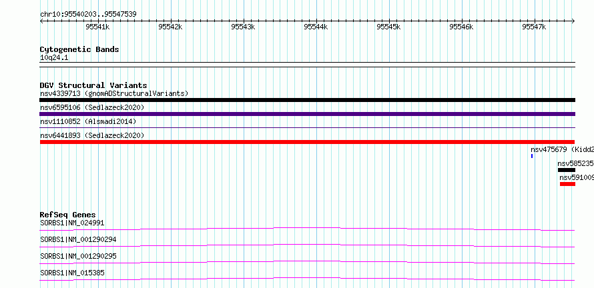Open the nsv6595106 (Sedlazeck2020) label

coord(92,107)
